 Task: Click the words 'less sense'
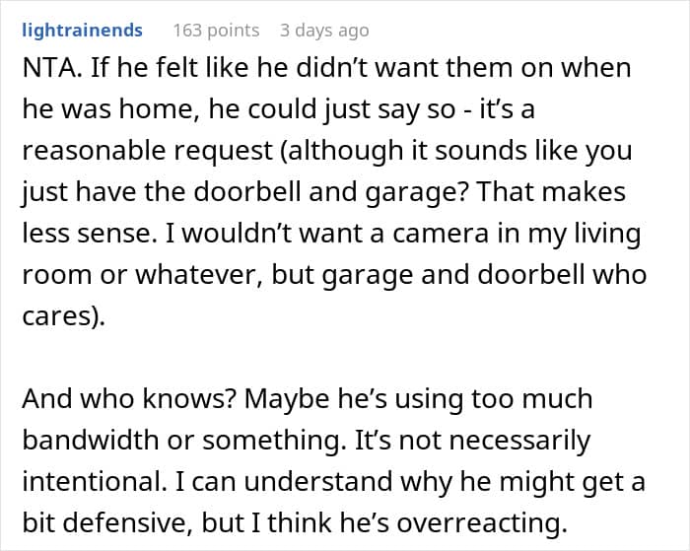(85, 233)
